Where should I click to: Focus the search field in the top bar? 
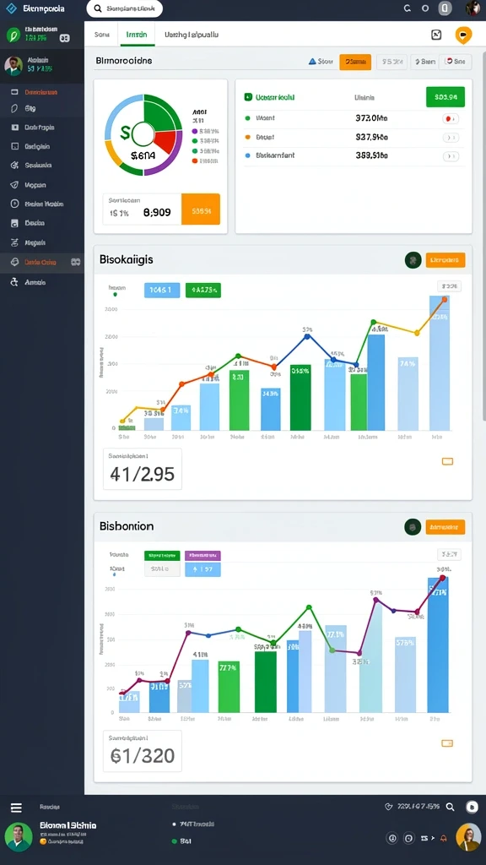pos(125,8)
